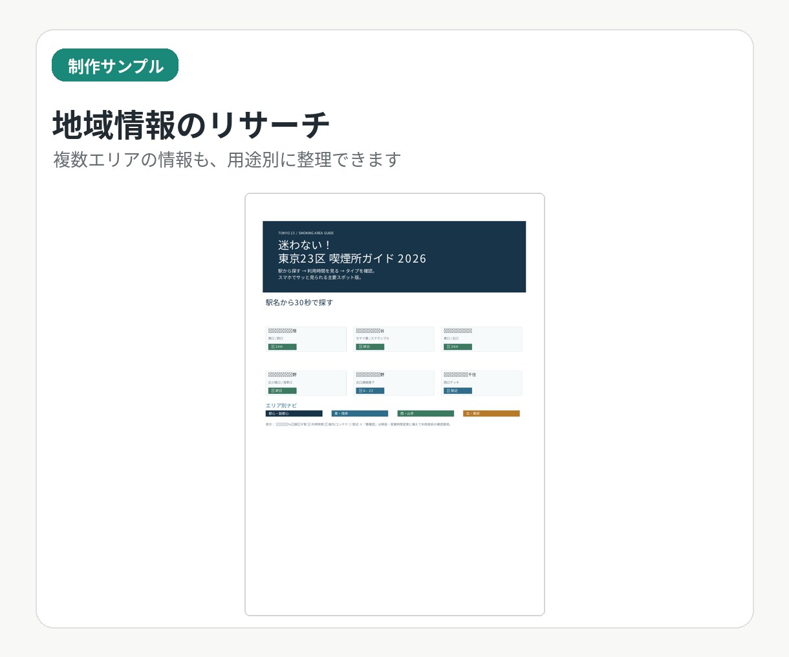Click the blue 駅近 badge
This screenshot has height=657, width=789.
(x=458, y=391)
